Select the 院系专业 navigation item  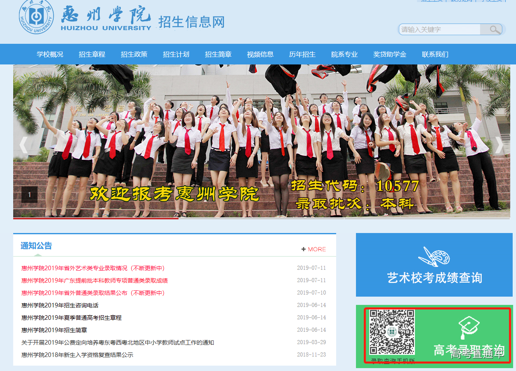click(344, 54)
